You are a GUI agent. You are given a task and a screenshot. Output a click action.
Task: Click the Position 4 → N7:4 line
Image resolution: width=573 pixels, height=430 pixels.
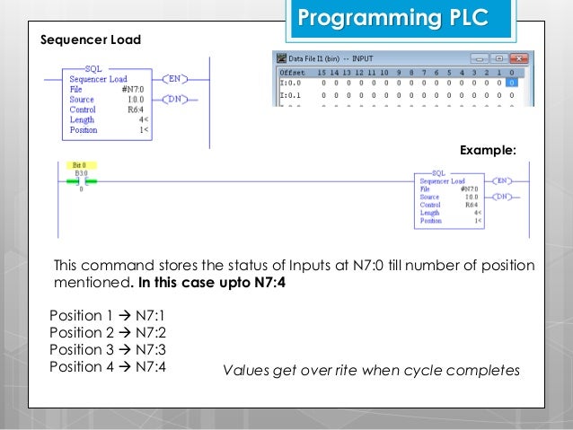[108, 366]
